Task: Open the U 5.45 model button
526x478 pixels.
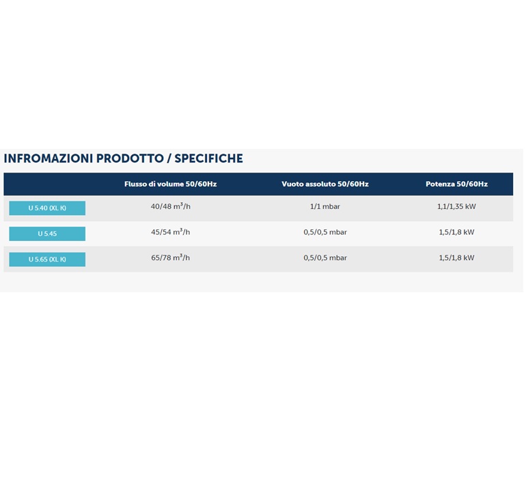Action: [x=47, y=234]
